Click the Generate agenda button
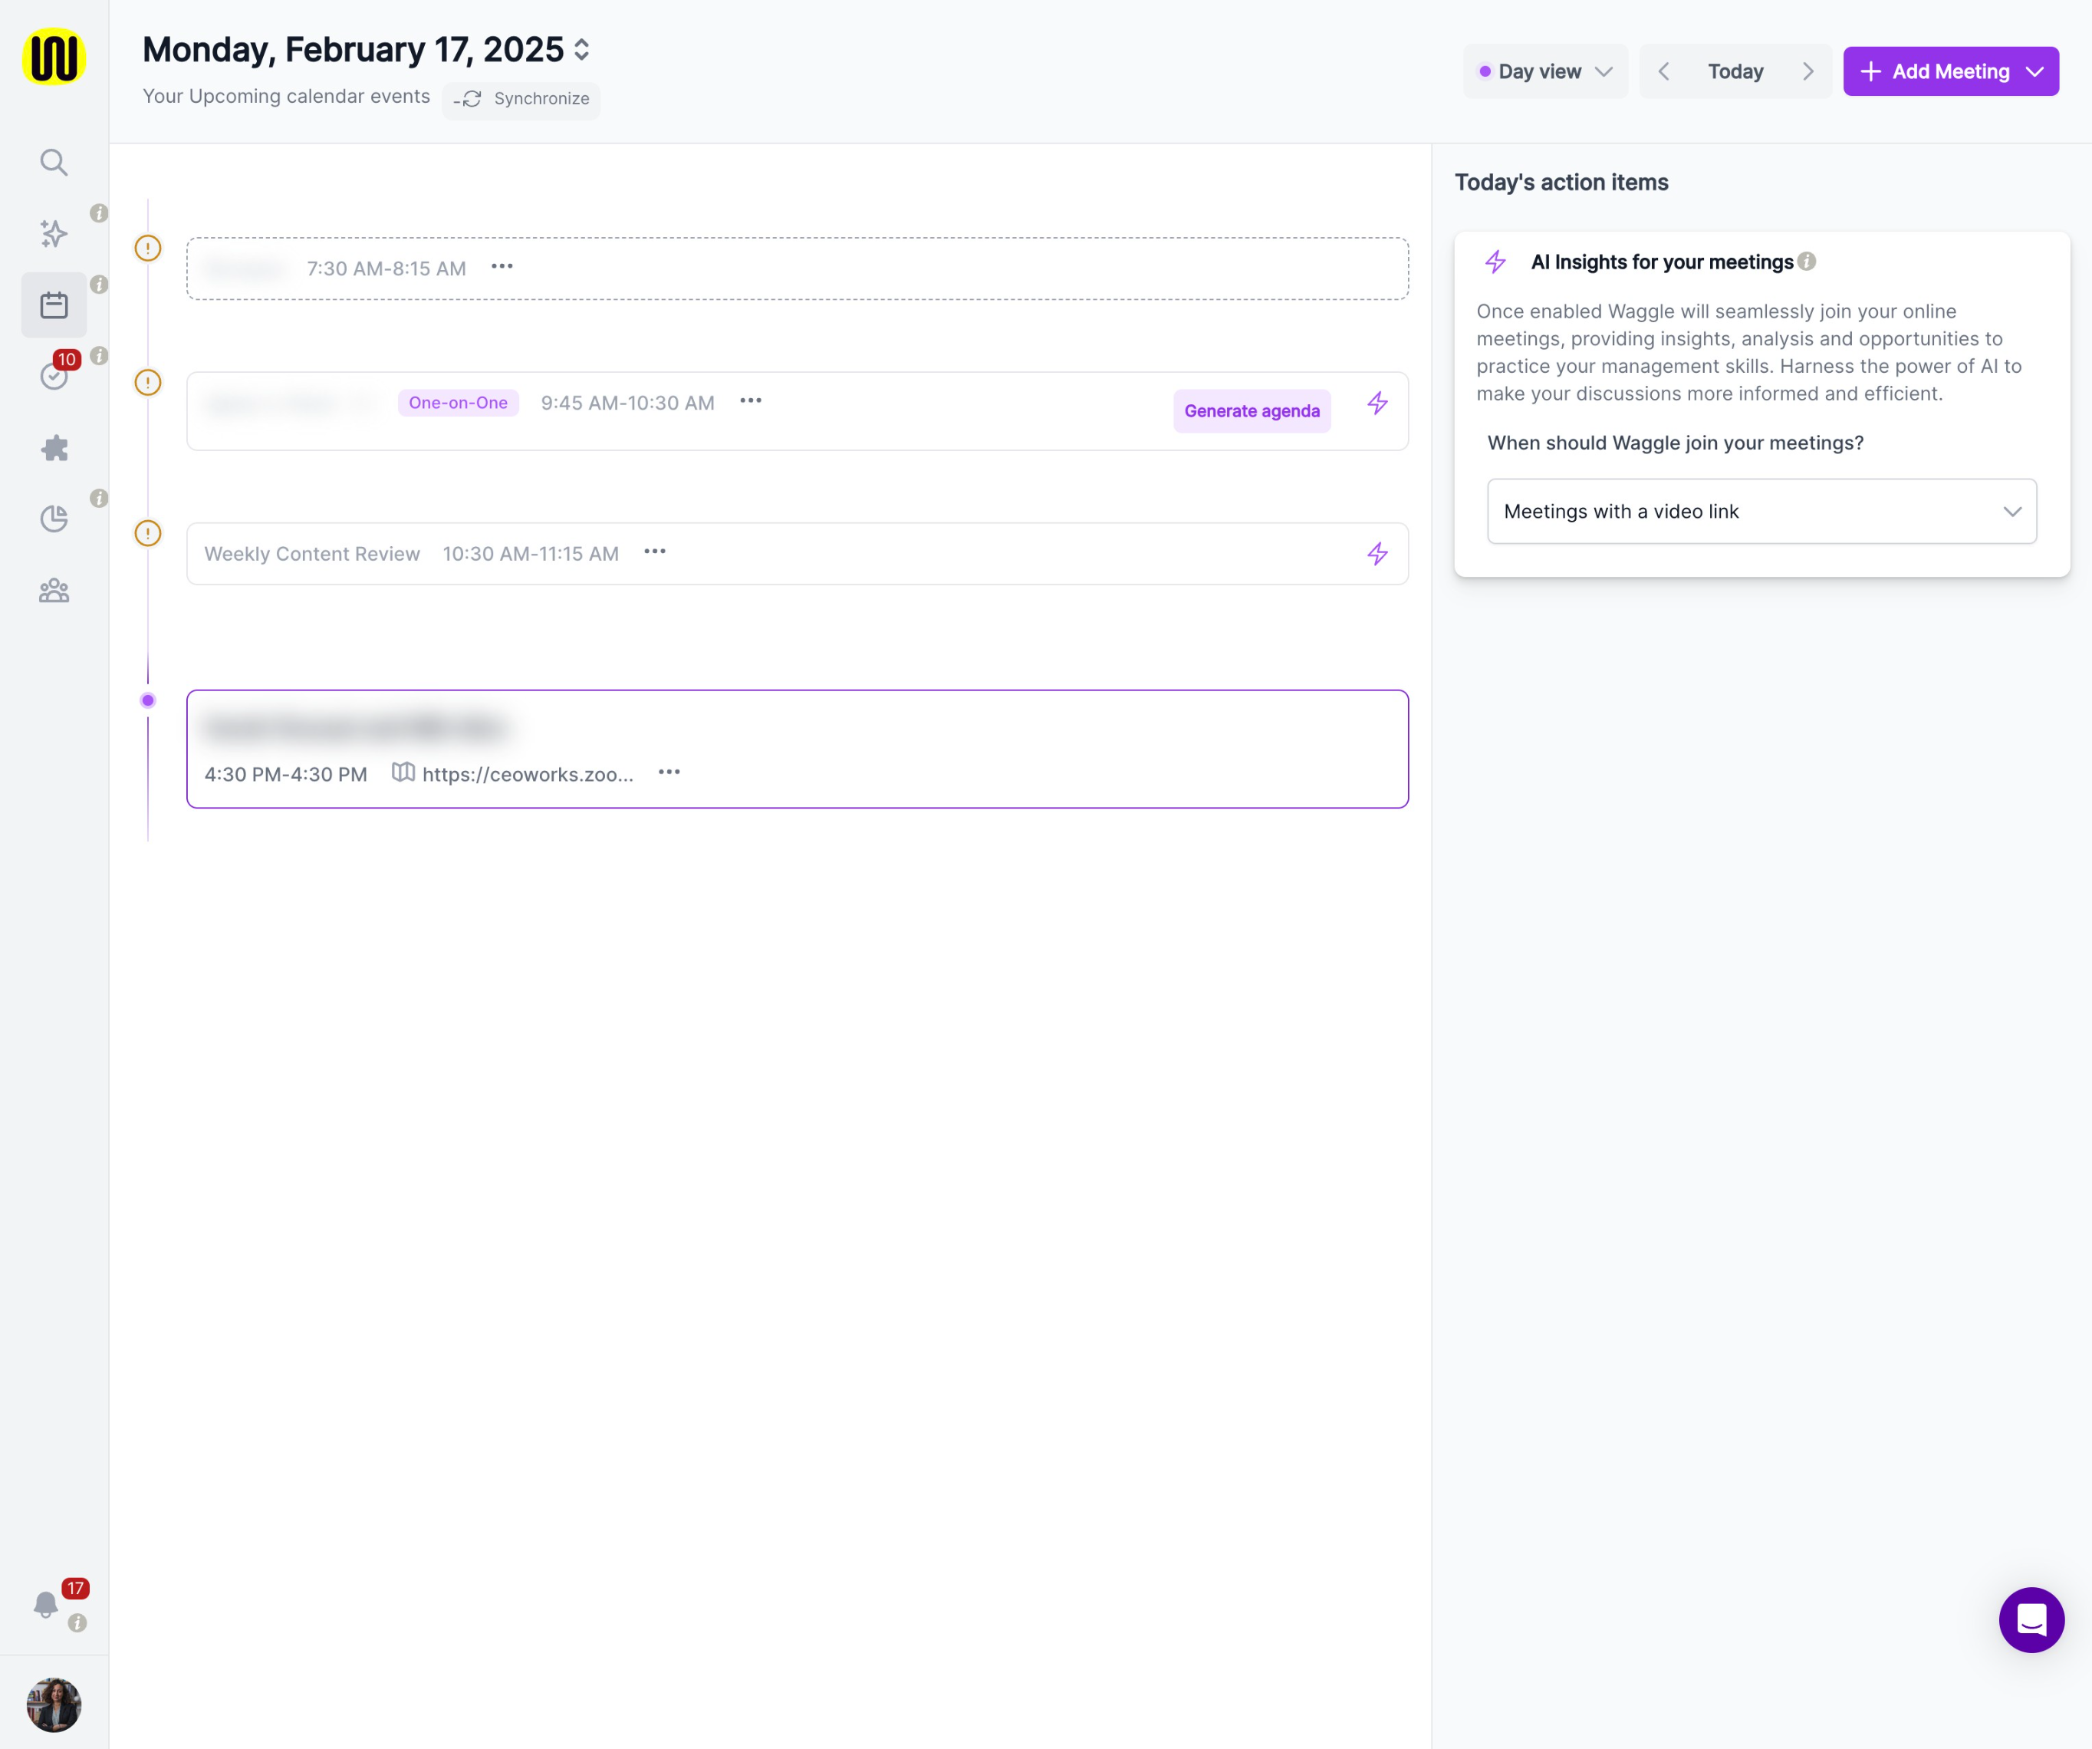 [x=1252, y=412]
